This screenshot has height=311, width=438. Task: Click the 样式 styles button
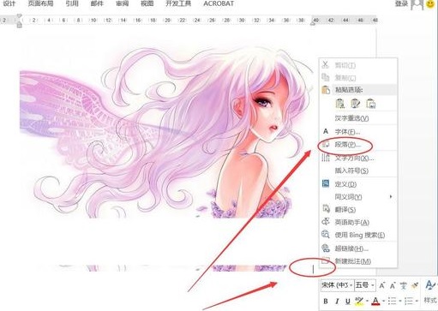pos(430,300)
